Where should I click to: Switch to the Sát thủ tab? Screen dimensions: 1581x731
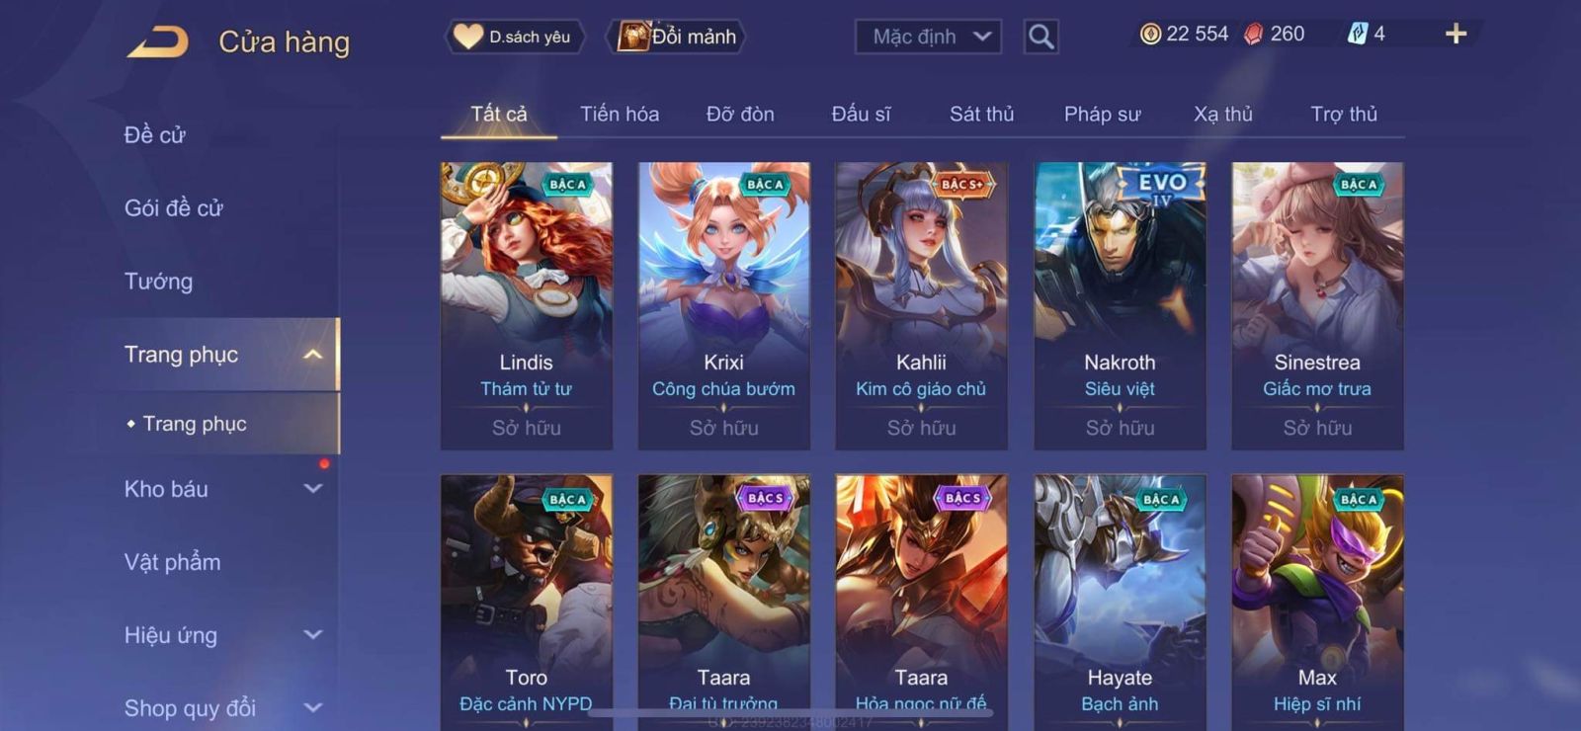(x=981, y=114)
